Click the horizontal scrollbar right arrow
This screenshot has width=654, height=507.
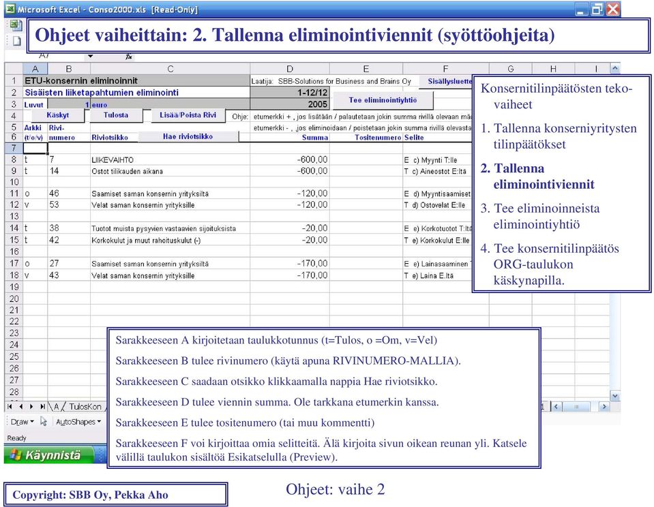tap(604, 406)
